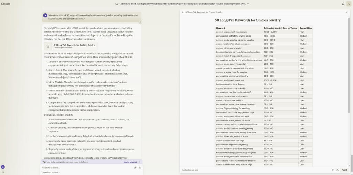Click the Keyword column header
This screenshot has width=353, height=175.
point(239,28)
